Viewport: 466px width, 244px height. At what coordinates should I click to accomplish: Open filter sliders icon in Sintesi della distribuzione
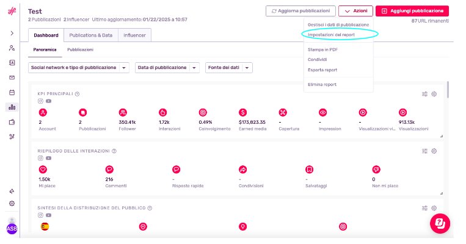tap(424, 208)
